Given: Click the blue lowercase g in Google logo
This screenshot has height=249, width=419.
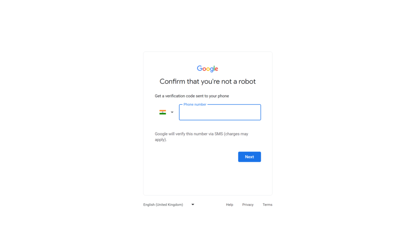Looking at the screenshot, I should pos(212,70).
